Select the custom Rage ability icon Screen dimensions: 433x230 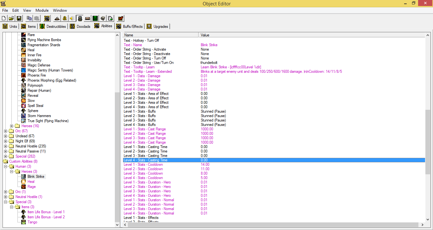click(23, 187)
